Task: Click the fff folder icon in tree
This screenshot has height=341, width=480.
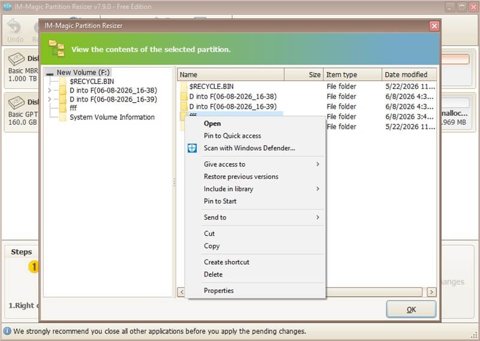Action: point(63,108)
